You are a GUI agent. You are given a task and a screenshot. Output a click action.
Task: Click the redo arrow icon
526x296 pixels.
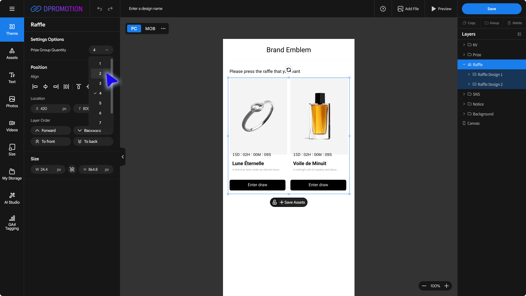pos(110,9)
